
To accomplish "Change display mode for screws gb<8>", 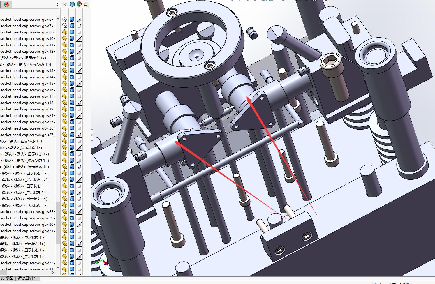I will [x=72, y=32].
